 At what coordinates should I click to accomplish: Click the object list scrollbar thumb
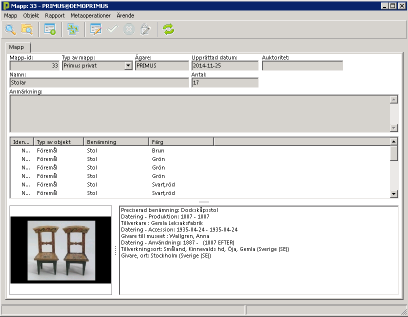point(394,153)
